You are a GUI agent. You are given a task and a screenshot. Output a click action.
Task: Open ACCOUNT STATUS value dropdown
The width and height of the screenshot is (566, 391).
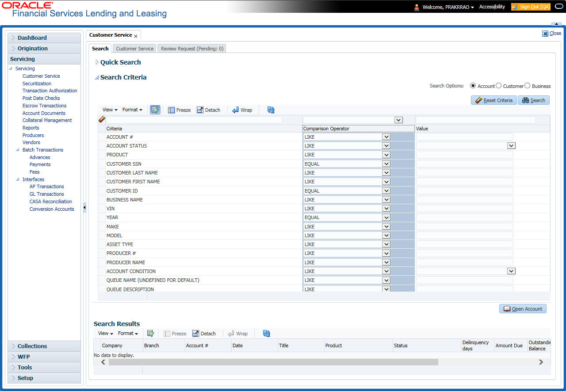coord(511,146)
